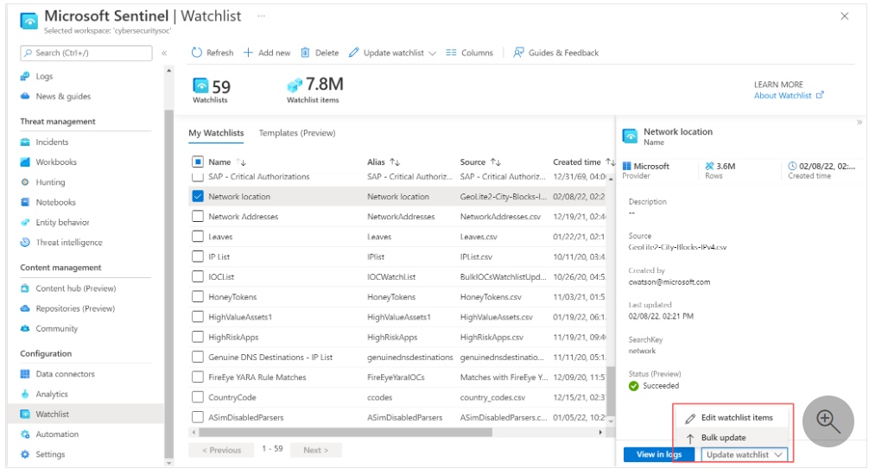Open Entity behavior page
869x475 pixels.
click(62, 222)
